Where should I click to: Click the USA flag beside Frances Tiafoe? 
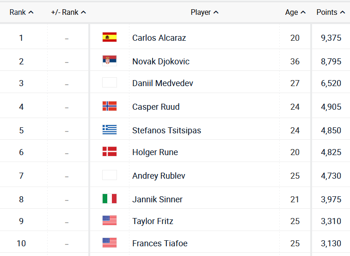(x=110, y=243)
